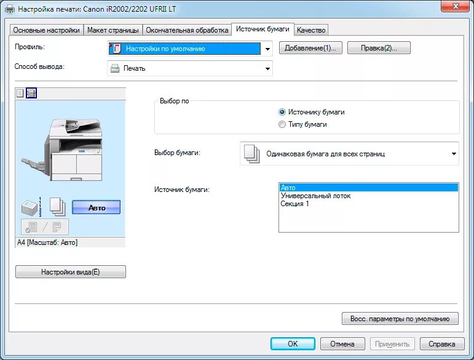Confirm with the OK button
474x360 pixels.
(293, 343)
